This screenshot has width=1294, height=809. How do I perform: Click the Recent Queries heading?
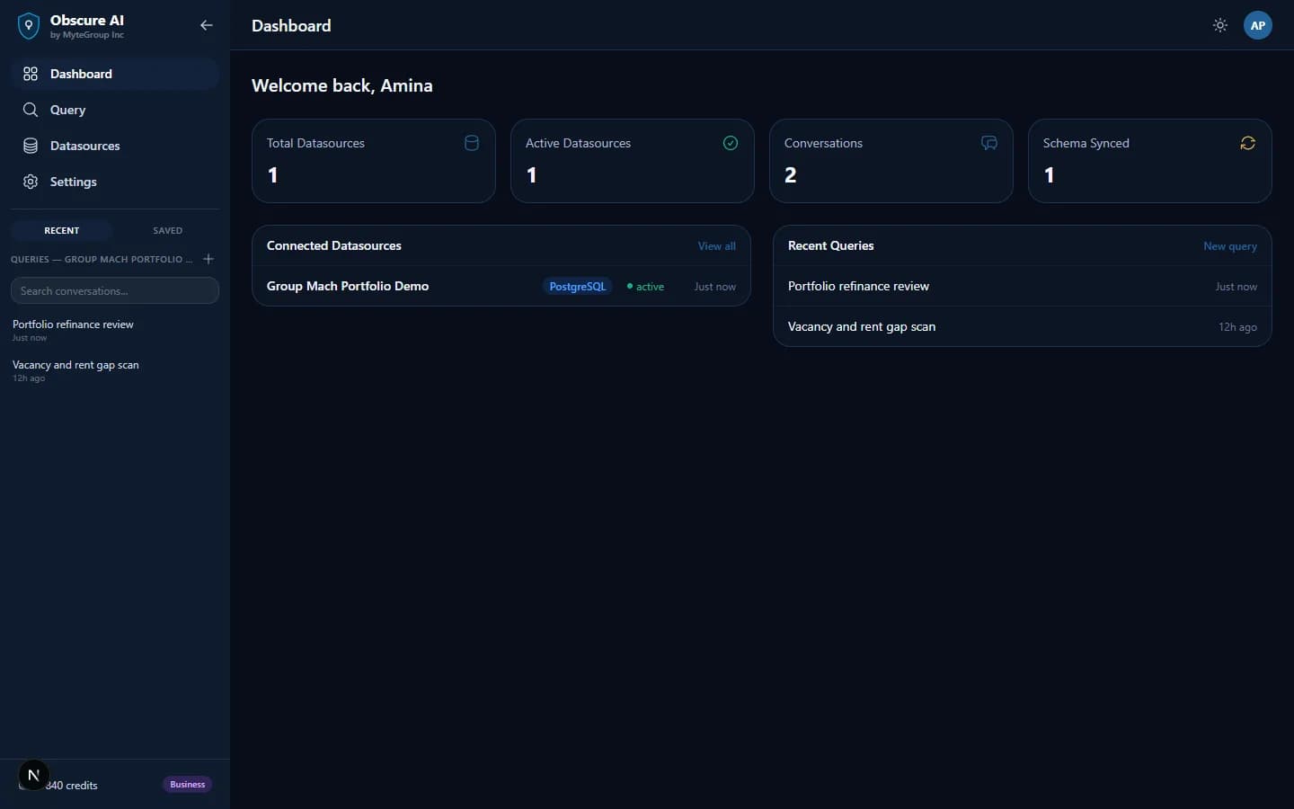[x=831, y=245]
